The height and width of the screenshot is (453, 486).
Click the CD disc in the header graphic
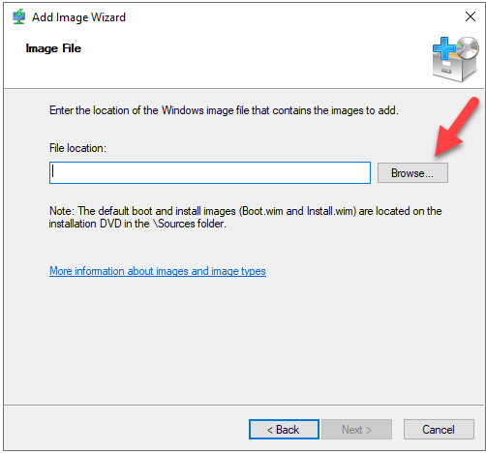(x=468, y=47)
